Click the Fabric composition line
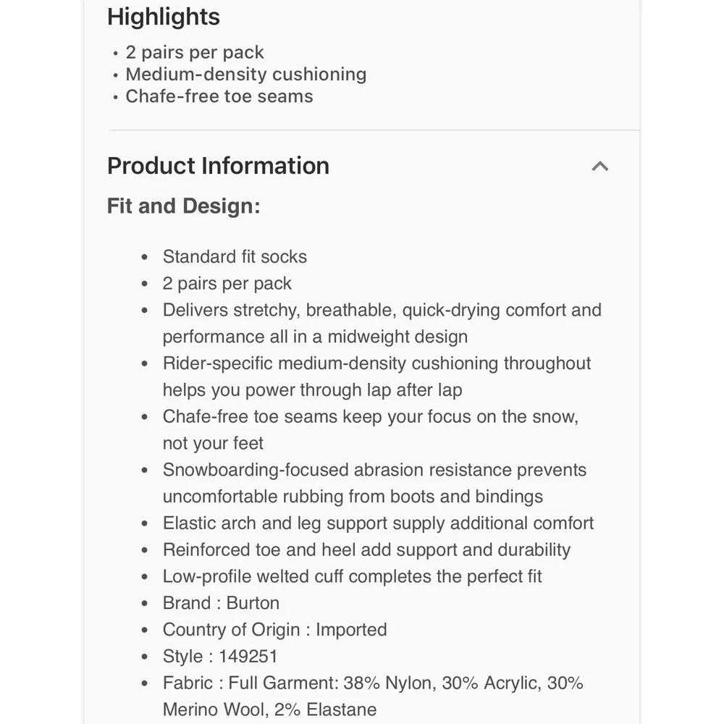The height and width of the screenshot is (724, 724). click(373, 696)
